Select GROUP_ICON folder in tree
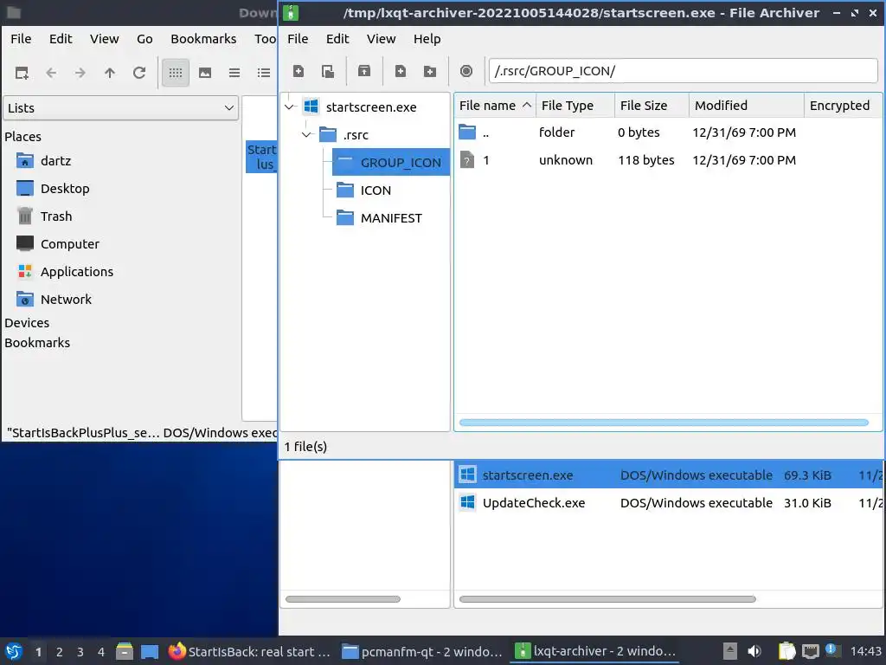 391,162
